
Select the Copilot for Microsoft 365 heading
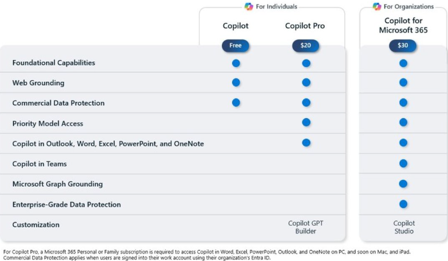coord(403,26)
